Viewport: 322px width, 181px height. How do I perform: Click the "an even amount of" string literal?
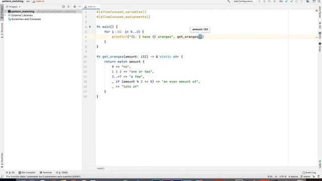[180, 81]
